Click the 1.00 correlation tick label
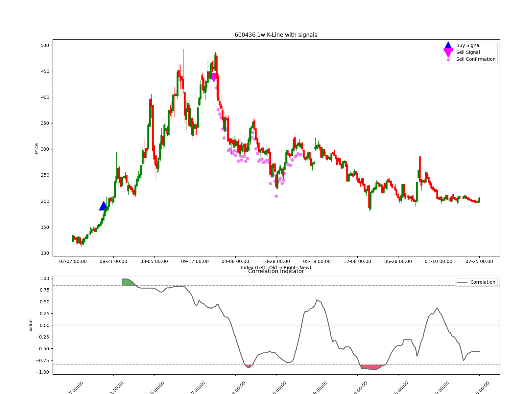Image resolution: width=526 pixels, height=394 pixels. coord(44,278)
